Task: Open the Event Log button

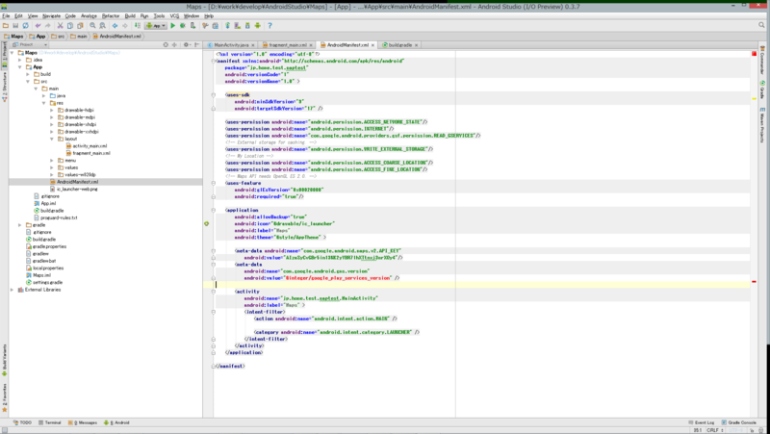Action: tap(702, 422)
